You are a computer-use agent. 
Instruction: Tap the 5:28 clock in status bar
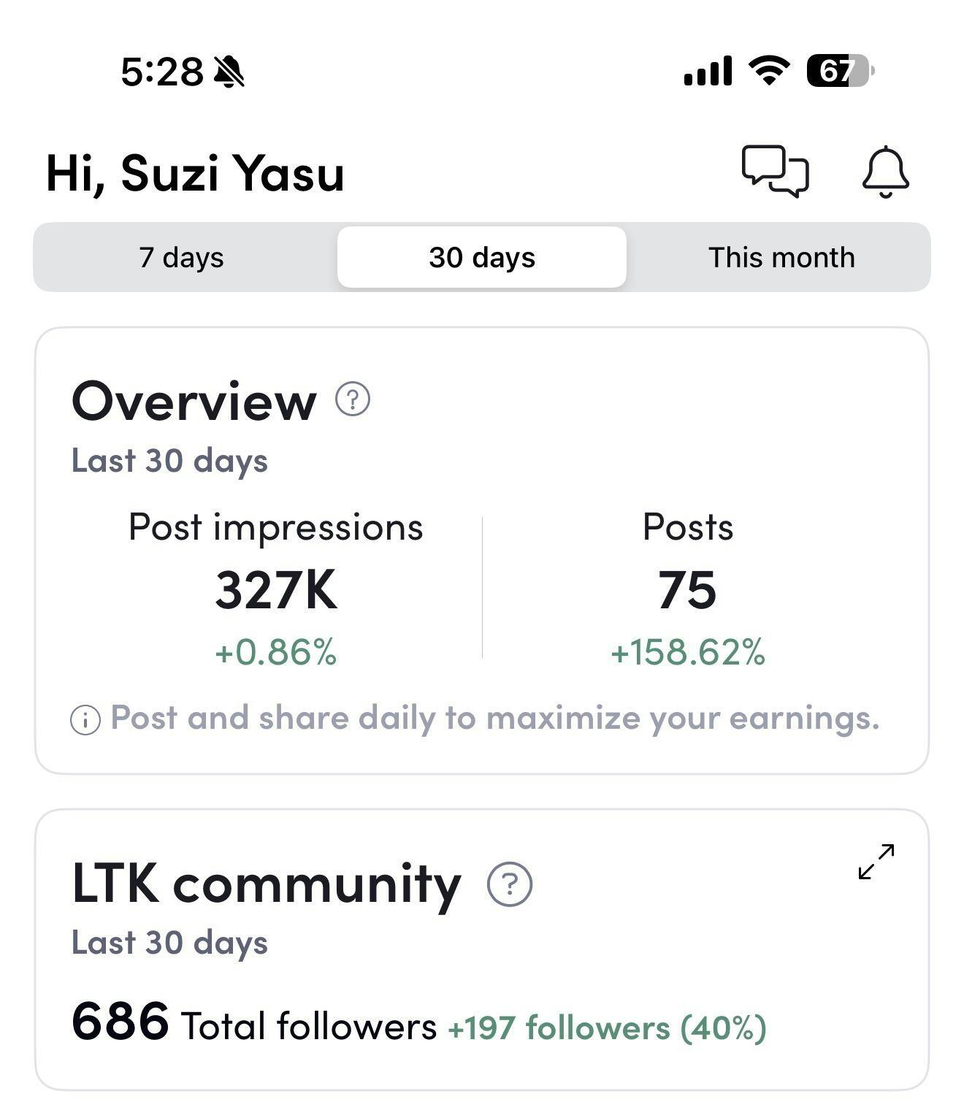coord(161,72)
